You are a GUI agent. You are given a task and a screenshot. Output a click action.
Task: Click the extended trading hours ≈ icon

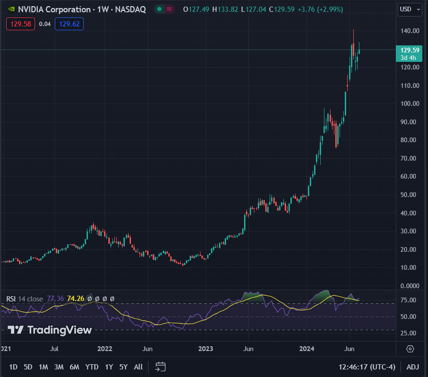tap(169, 9)
